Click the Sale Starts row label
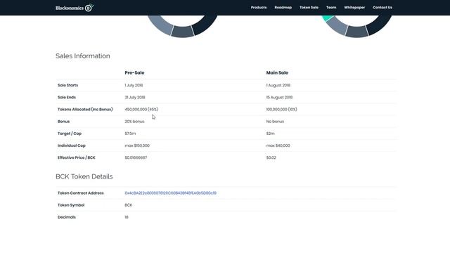Image resolution: width=450 pixels, height=253 pixels. [67, 85]
